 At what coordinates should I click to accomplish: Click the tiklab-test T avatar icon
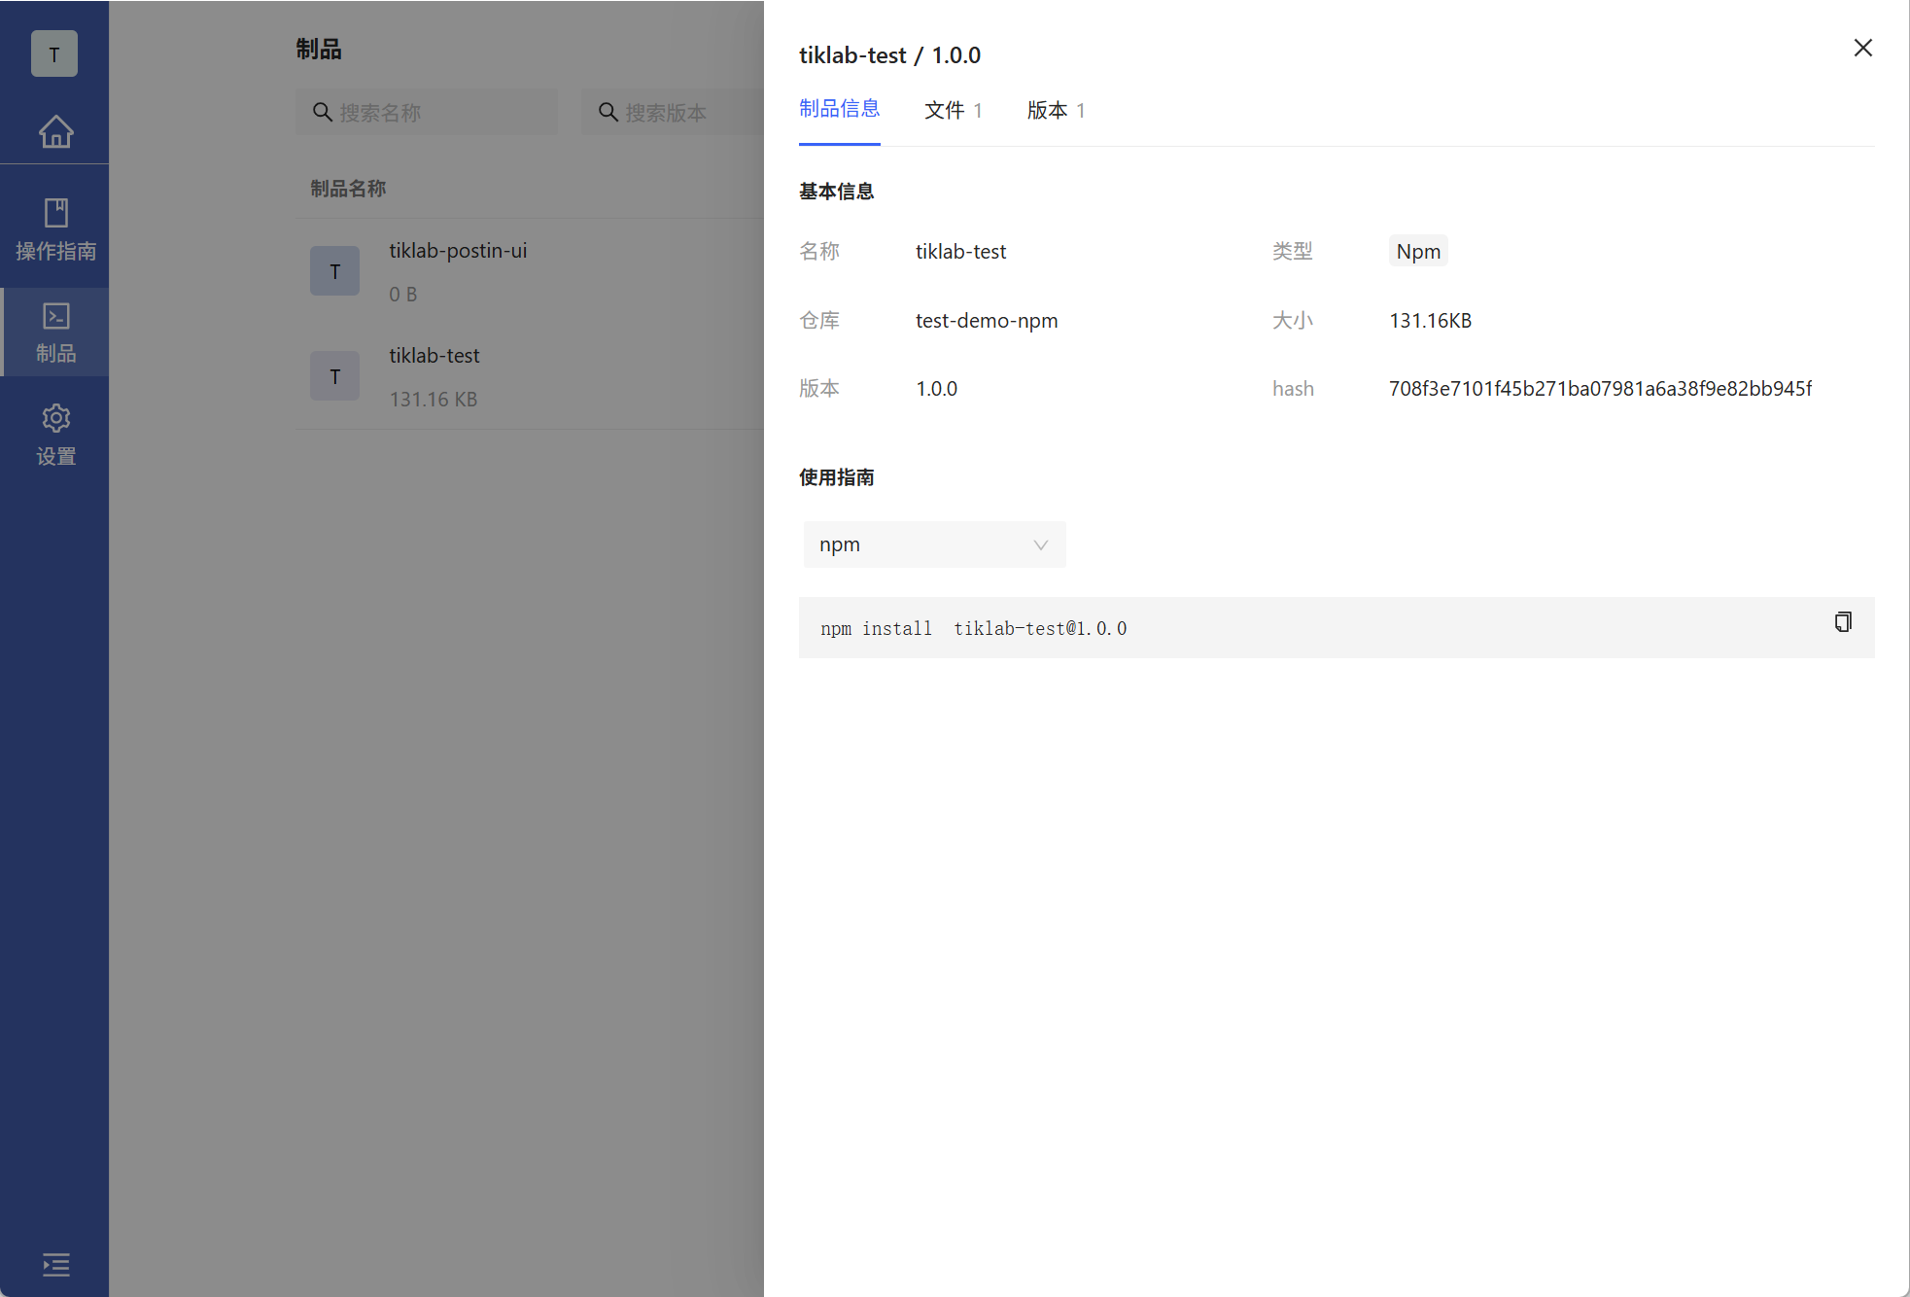pyautogui.click(x=334, y=376)
